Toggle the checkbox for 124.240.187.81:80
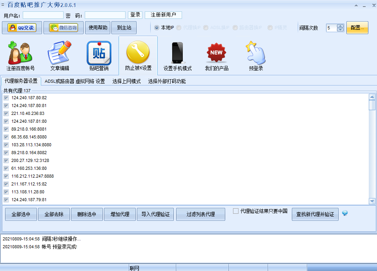 pyautogui.click(x=6, y=122)
